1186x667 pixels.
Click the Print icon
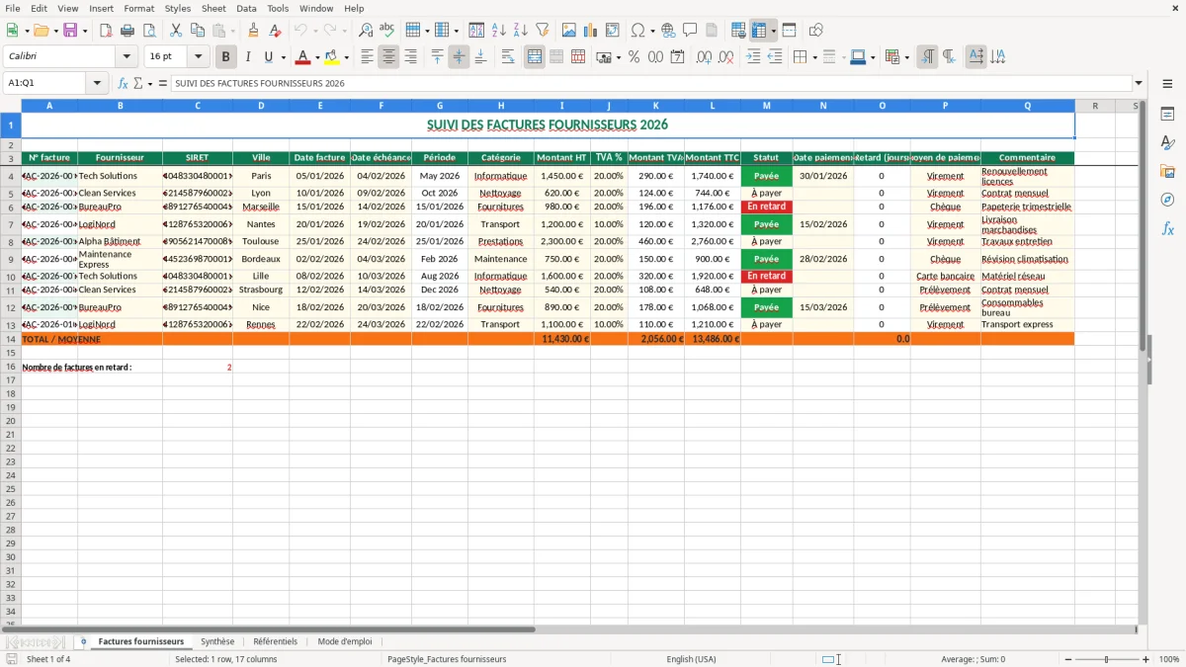pyautogui.click(x=127, y=31)
